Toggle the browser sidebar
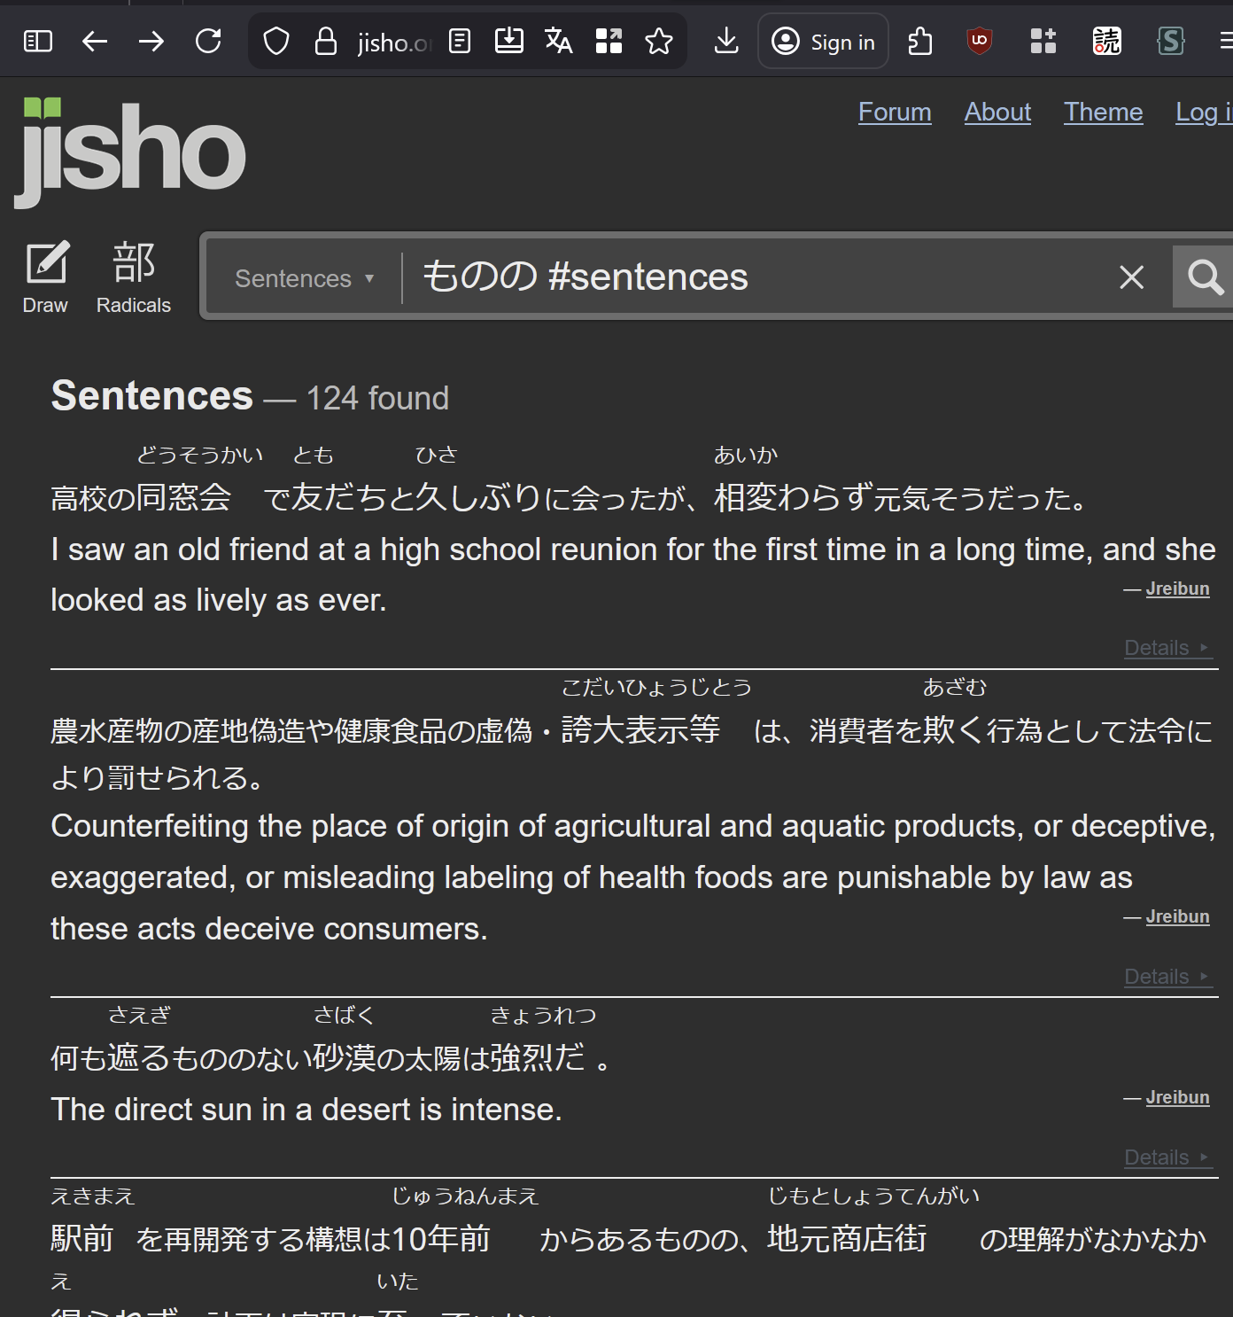Image resolution: width=1233 pixels, height=1317 pixels. click(38, 42)
